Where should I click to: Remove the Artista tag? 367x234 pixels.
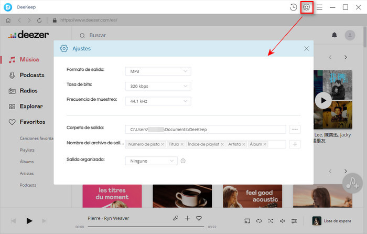tap(244, 144)
